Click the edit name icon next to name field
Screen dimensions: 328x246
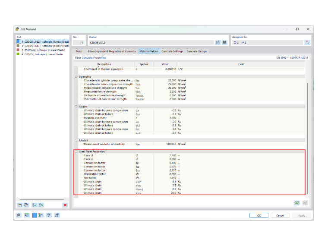point(218,42)
